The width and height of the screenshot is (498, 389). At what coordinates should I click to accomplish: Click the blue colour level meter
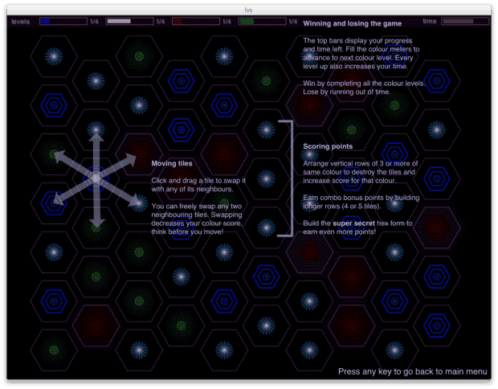63,22
